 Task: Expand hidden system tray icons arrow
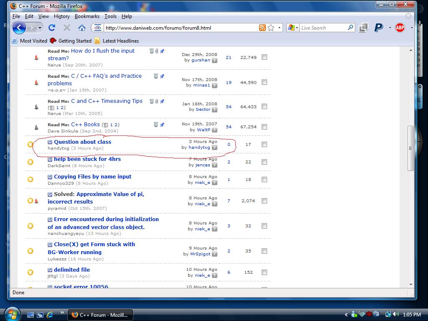tap(346, 314)
